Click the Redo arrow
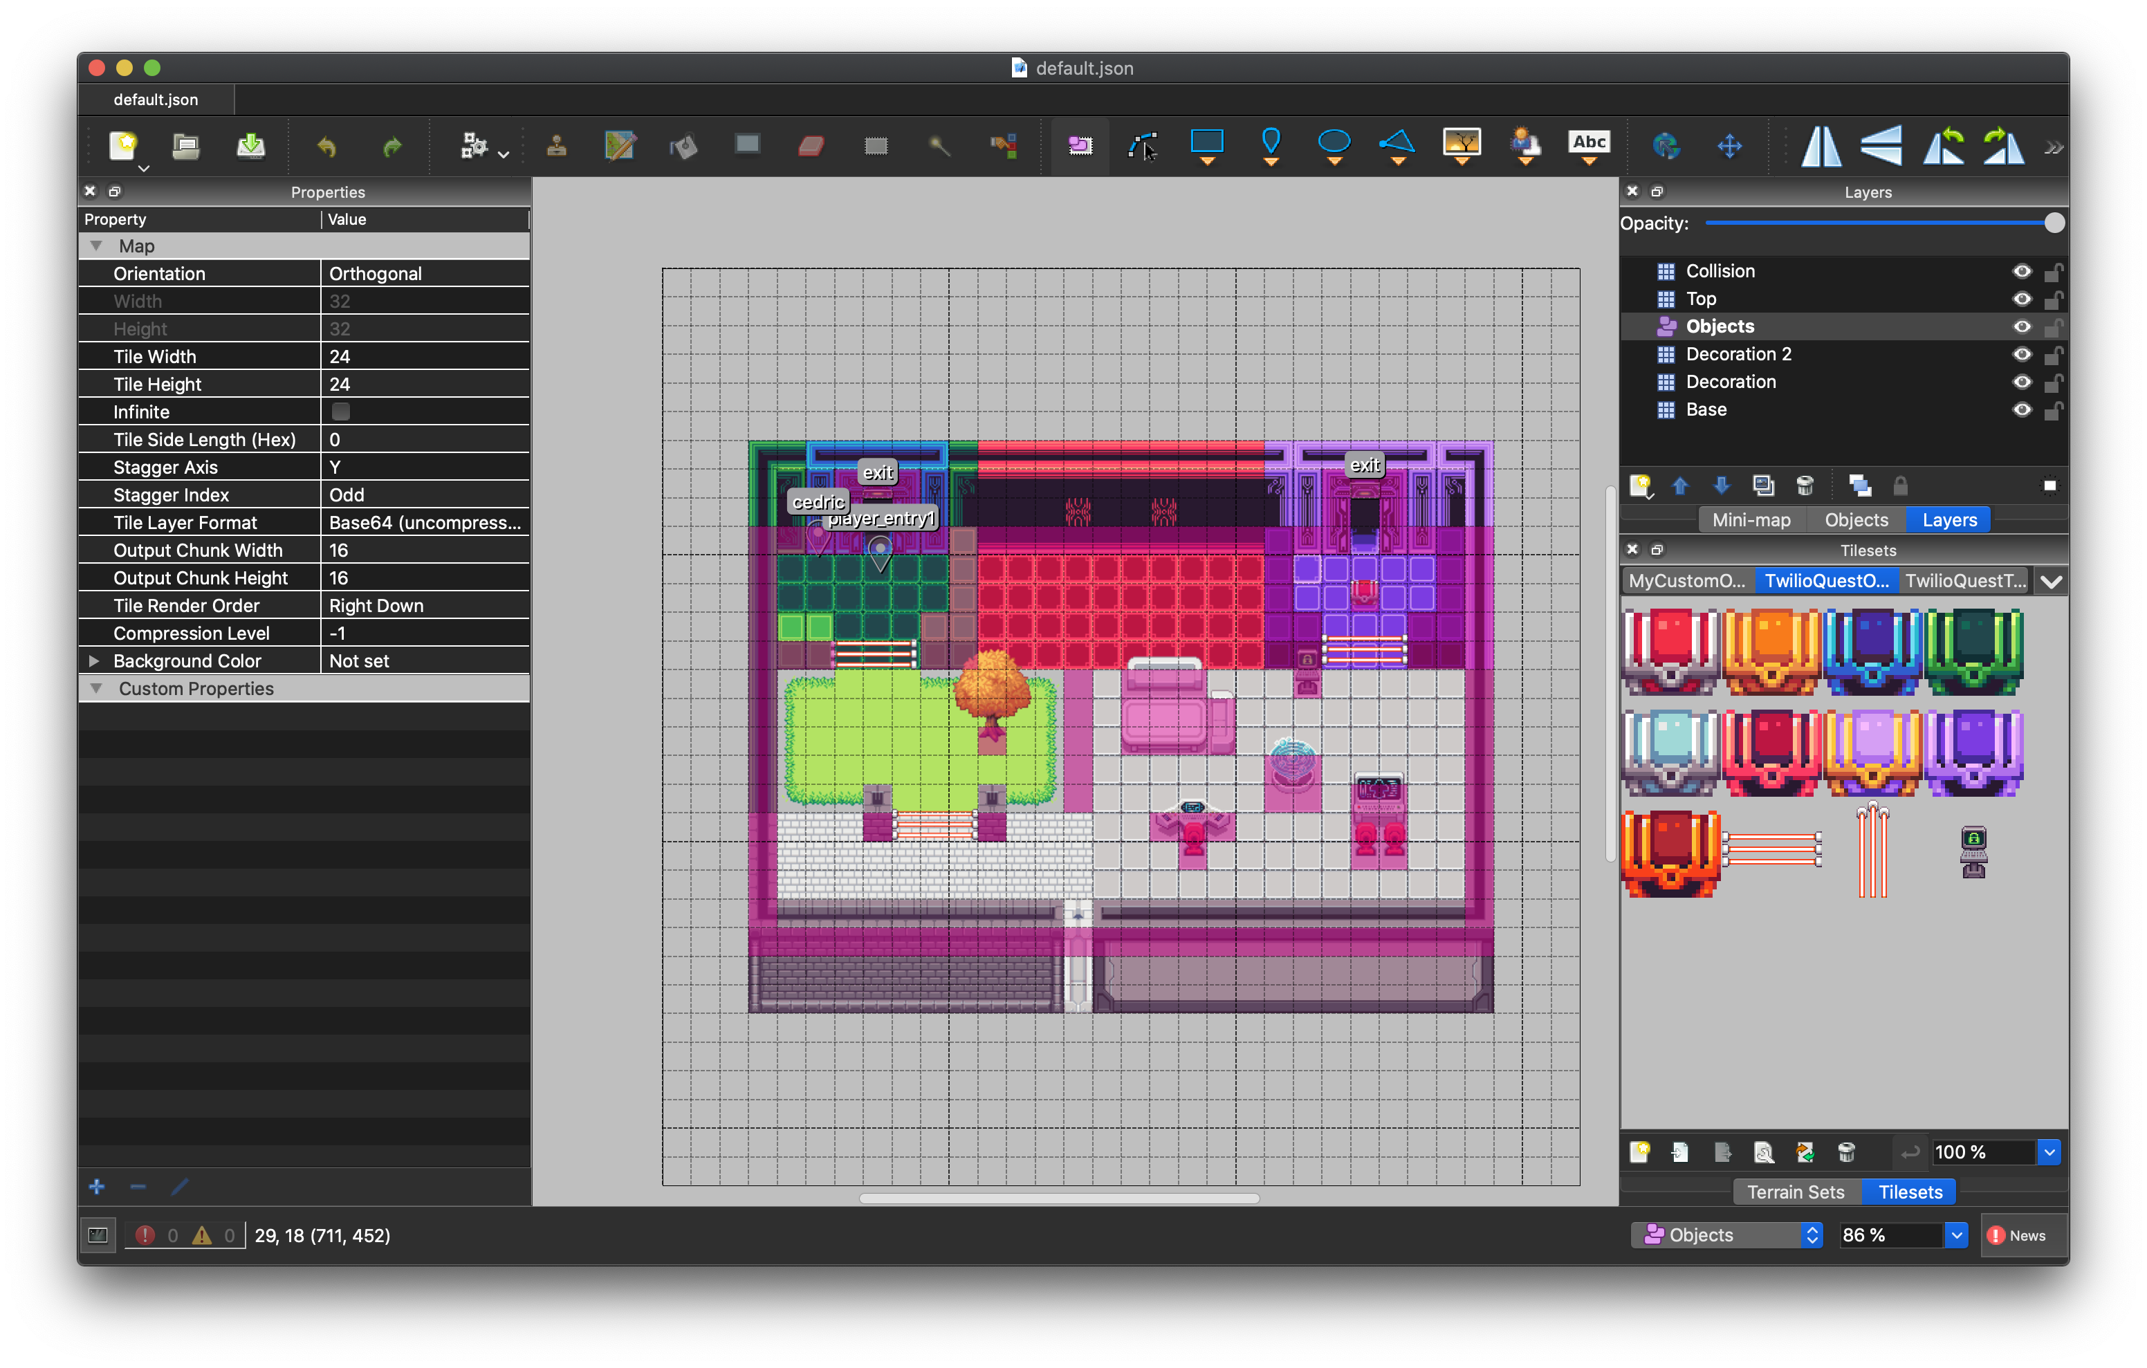2147x1368 pixels. [x=391, y=145]
